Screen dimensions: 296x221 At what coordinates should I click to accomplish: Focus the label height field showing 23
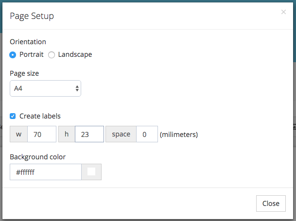pos(89,134)
